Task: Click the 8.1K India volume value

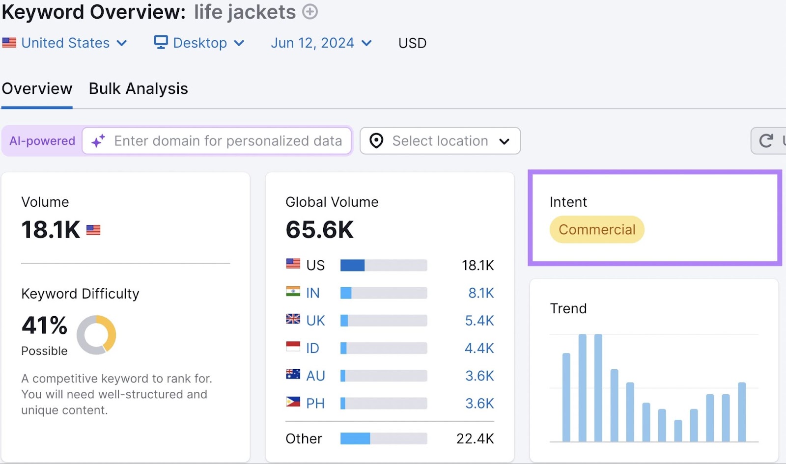Action: click(481, 293)
